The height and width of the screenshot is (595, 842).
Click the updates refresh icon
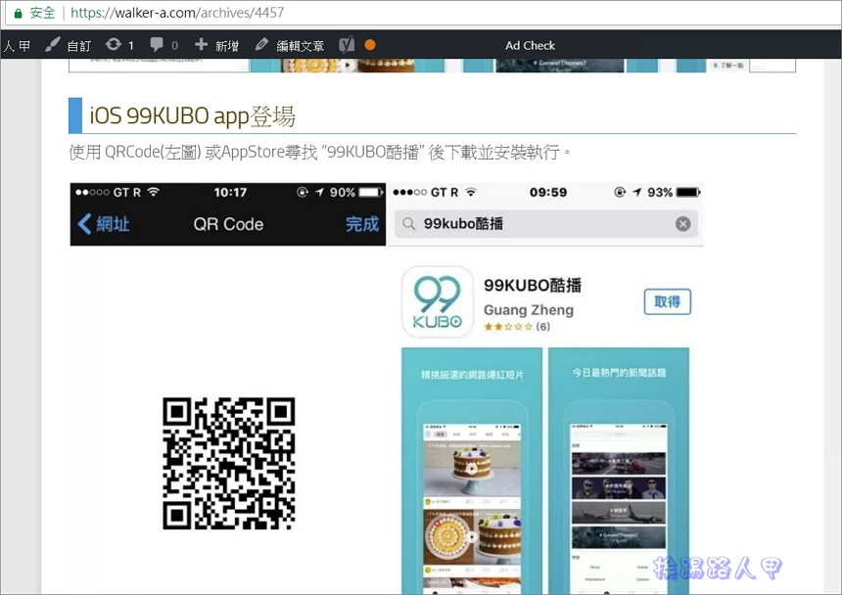coord(114,45)
